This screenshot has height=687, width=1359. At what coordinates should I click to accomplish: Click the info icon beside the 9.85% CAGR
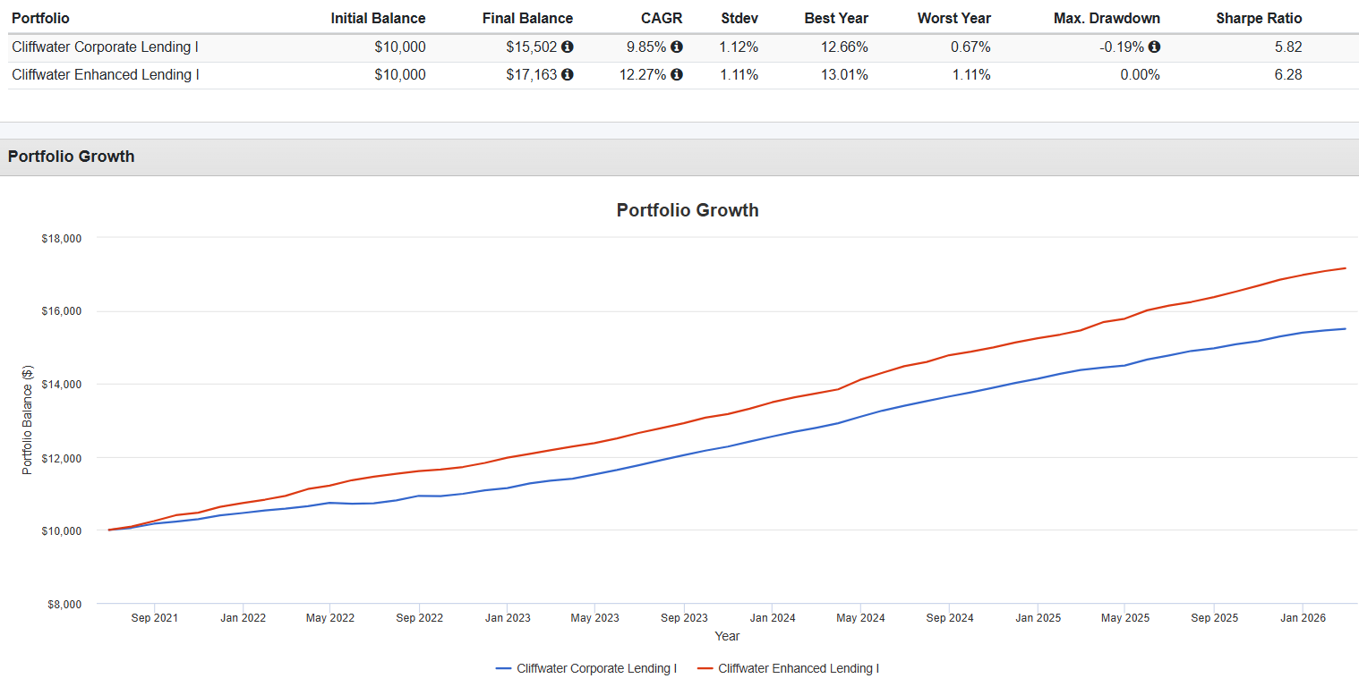click(x=677, y=47)
